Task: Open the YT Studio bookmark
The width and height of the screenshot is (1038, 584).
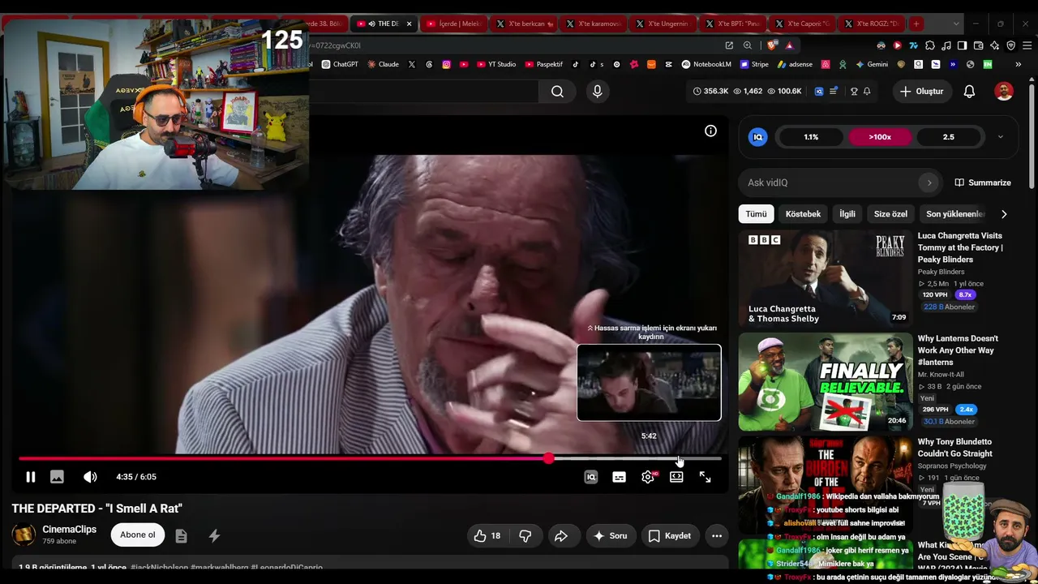Action: [x=495, y=64]
